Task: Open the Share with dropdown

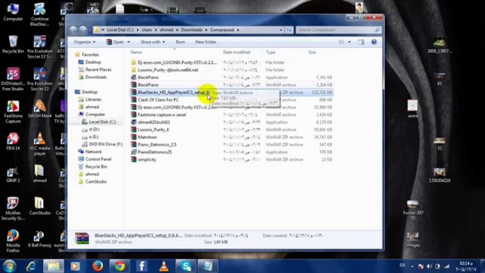Action: coord(153,42)
